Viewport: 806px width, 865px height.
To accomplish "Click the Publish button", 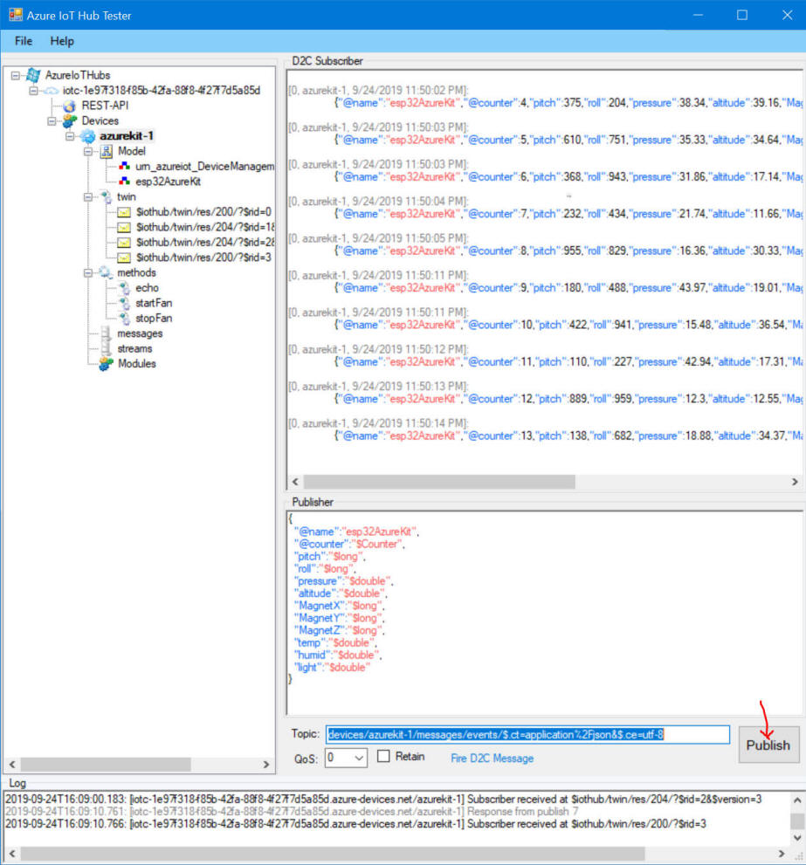I will pos(768,745).
